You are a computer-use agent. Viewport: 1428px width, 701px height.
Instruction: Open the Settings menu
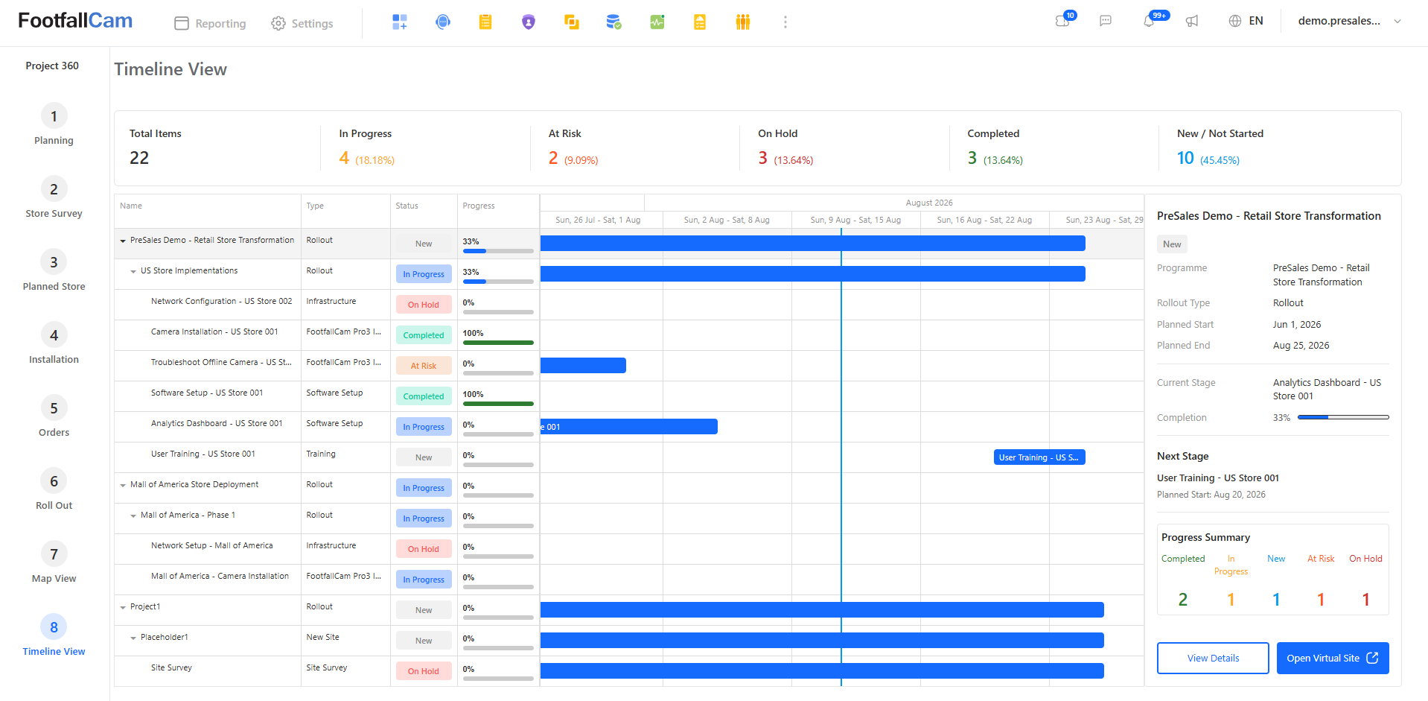point(302,23)
